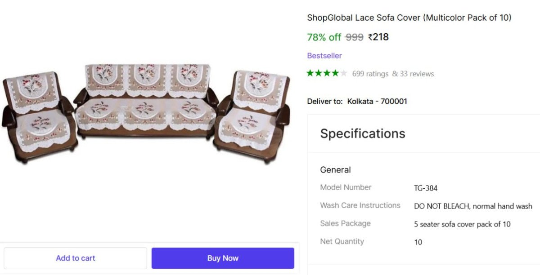Viewport: 540px width, 275px height.
Task: Click the first green rating star
Action: tap(310, 73)
